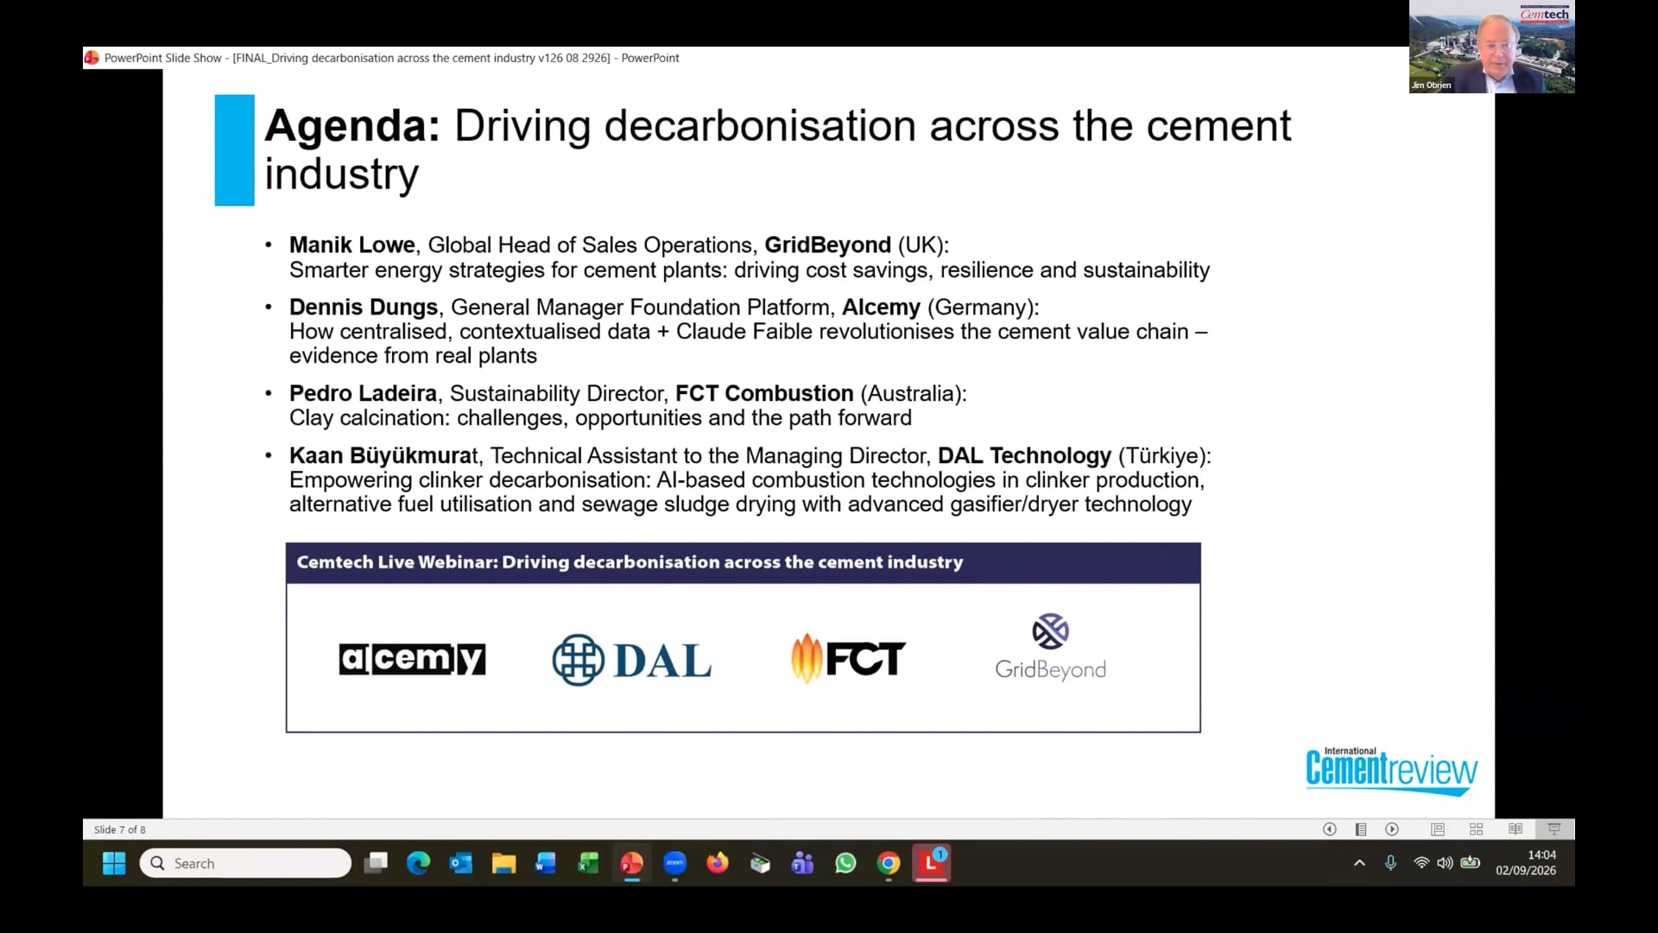Open Word from the taskbar
This screenshot has width=1658, height=933.
(x=546, y=863)
